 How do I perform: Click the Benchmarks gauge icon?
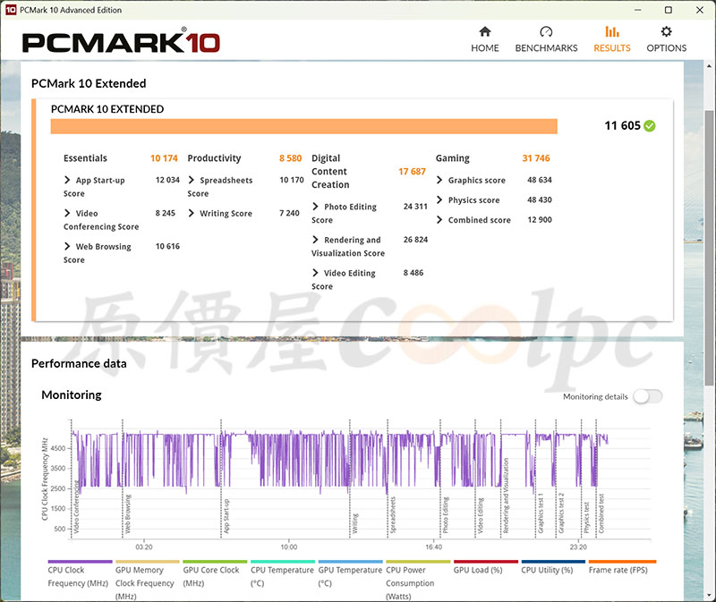click(546, 31)
